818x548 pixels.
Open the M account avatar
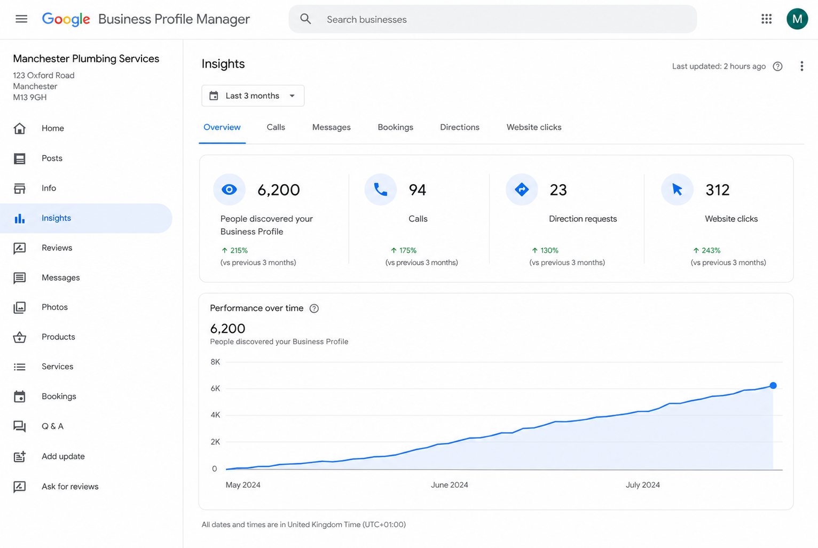pos(797,19)
